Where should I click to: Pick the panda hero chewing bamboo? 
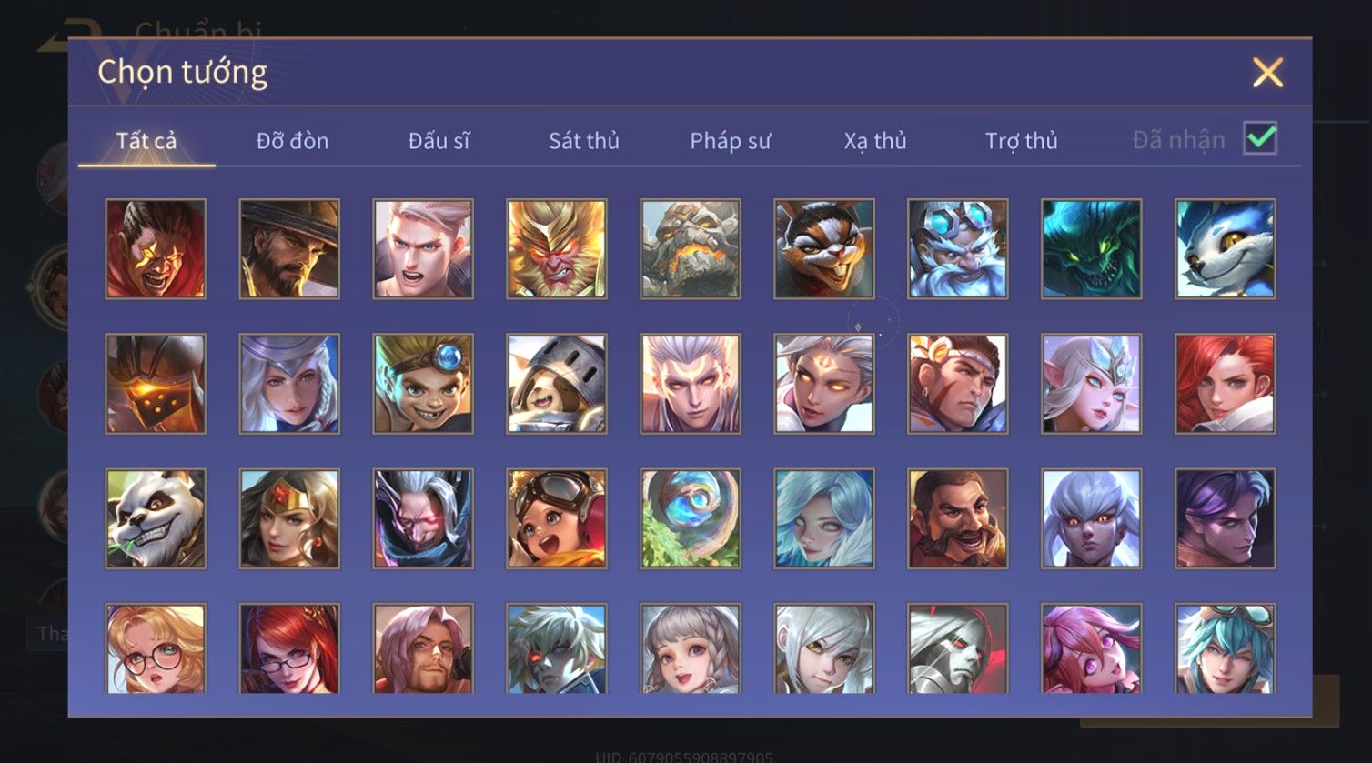[x=156, y=518]
